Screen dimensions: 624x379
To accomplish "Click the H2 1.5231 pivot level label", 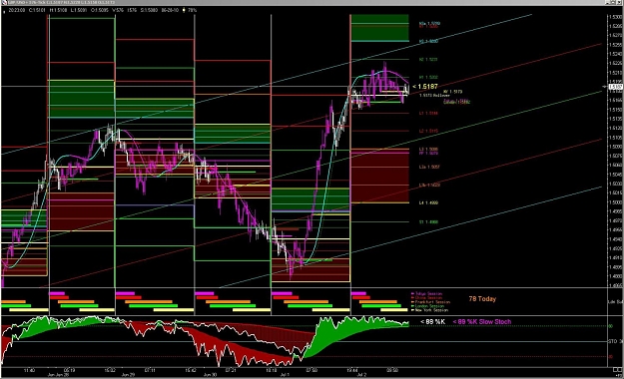I will click(x=428, y=59).
